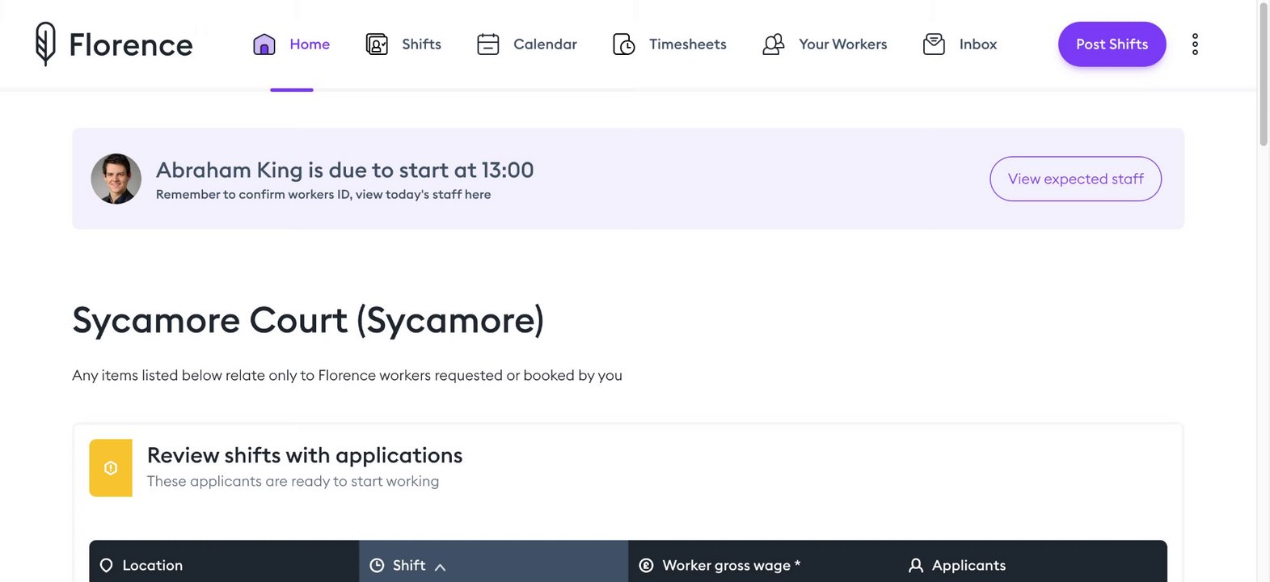This screenshot has width=1270, height=582.
Task: Toggle the Shift column sort arrow
Action: pos(440,567)
